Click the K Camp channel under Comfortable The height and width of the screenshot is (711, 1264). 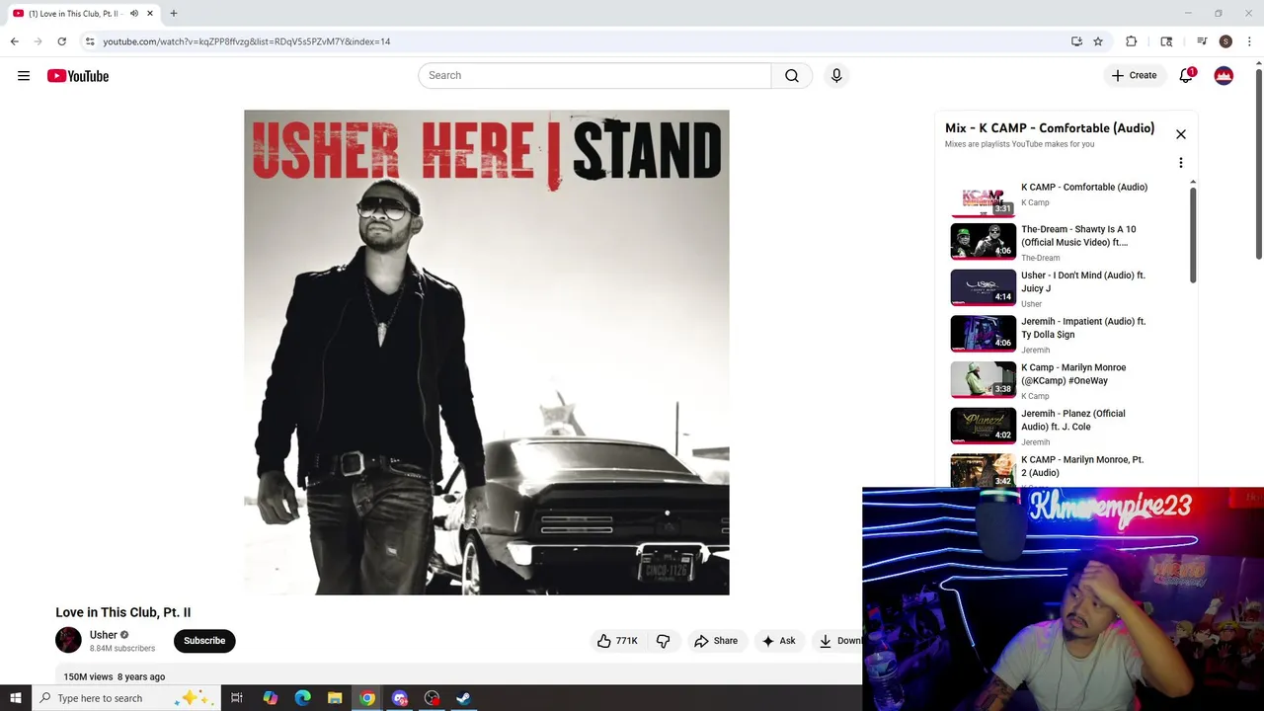click(x=1035, y=202)
